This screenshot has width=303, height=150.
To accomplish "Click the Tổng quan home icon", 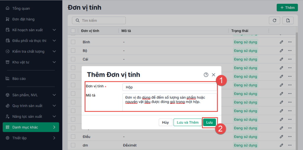I will click(7, 9).
